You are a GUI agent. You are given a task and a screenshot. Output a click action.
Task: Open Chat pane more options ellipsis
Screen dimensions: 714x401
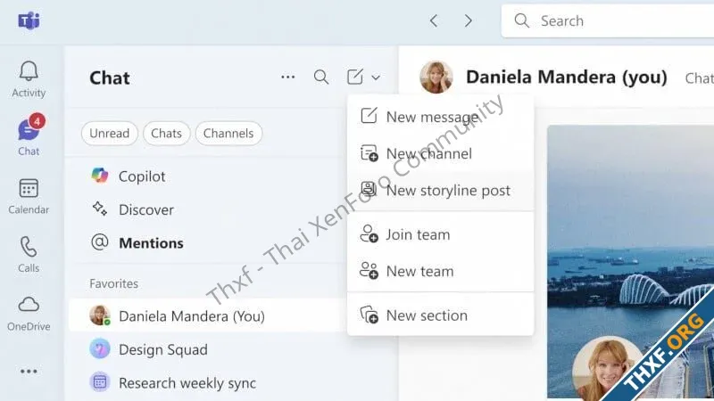pyautogui.click(x=287, y=78)
